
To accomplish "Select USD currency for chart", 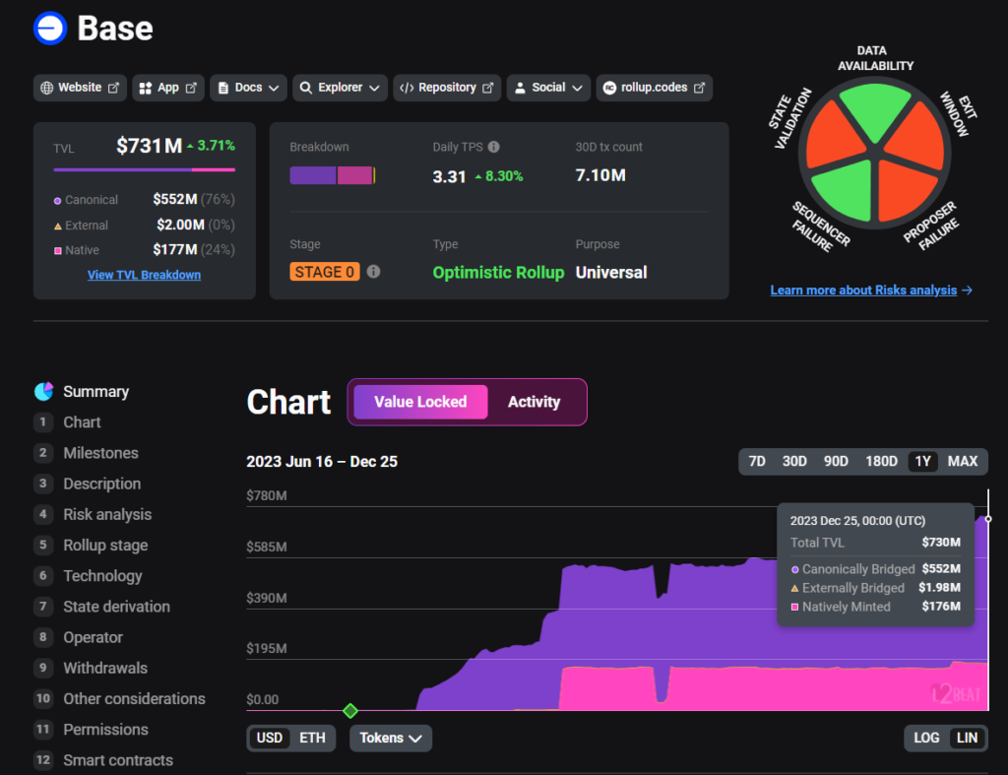I will 270,738.
